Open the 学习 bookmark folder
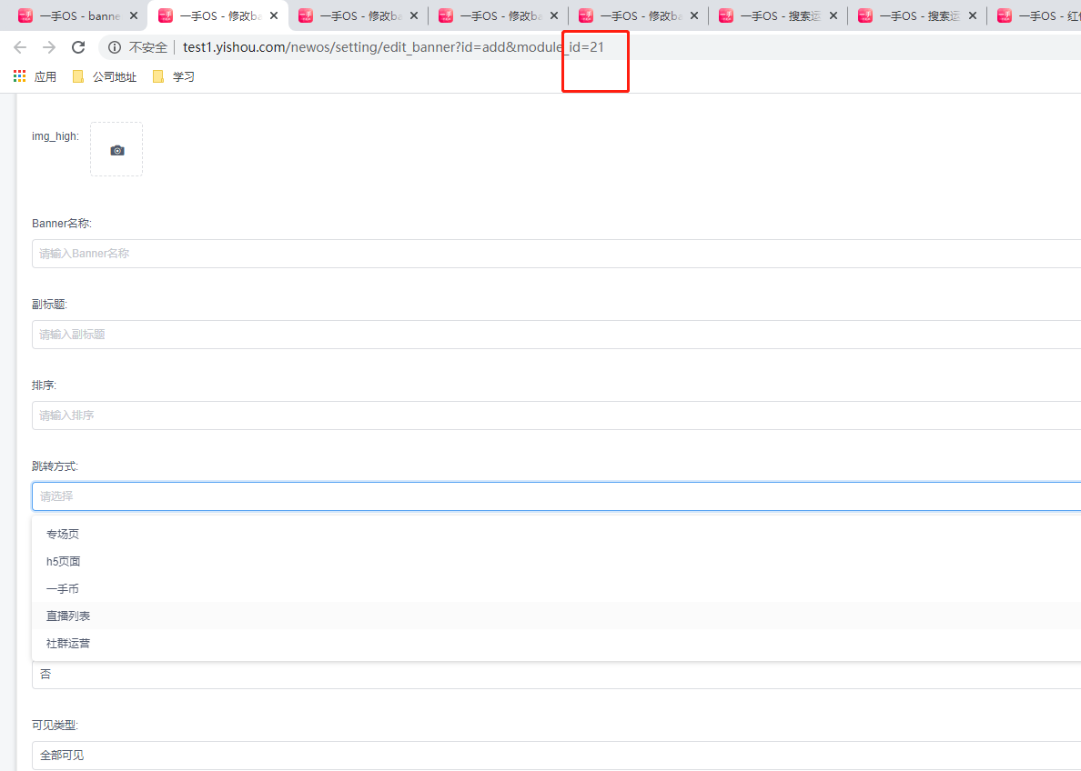The image size is (1081, 771). (174, 76)
